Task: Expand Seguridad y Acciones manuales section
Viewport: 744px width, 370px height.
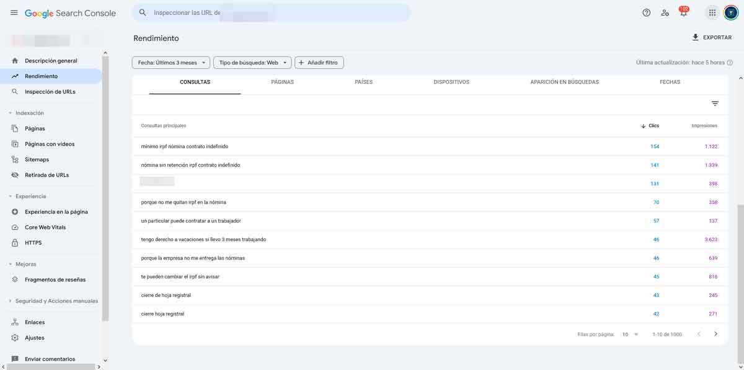Action: [10, 301]
